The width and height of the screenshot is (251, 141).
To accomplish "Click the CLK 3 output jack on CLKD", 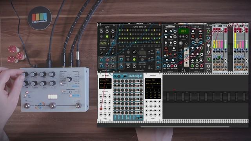I will [x=113, y=60].
